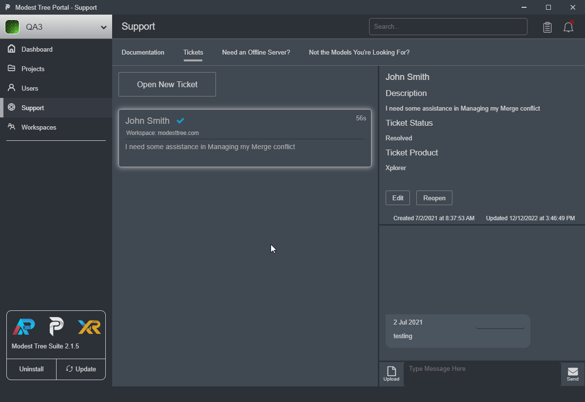The image size is (585, 402).
Task: Switch to the Documentation tab
Action: pos(143,52)
